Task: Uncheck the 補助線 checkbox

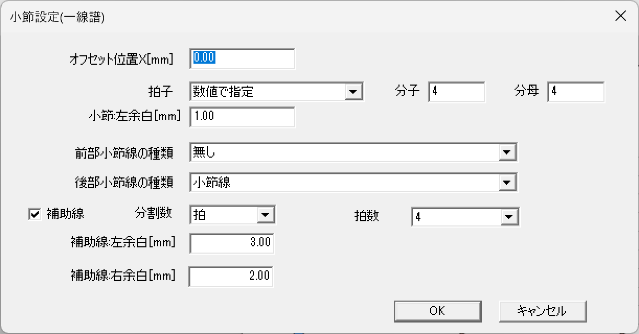Action: 35,214
